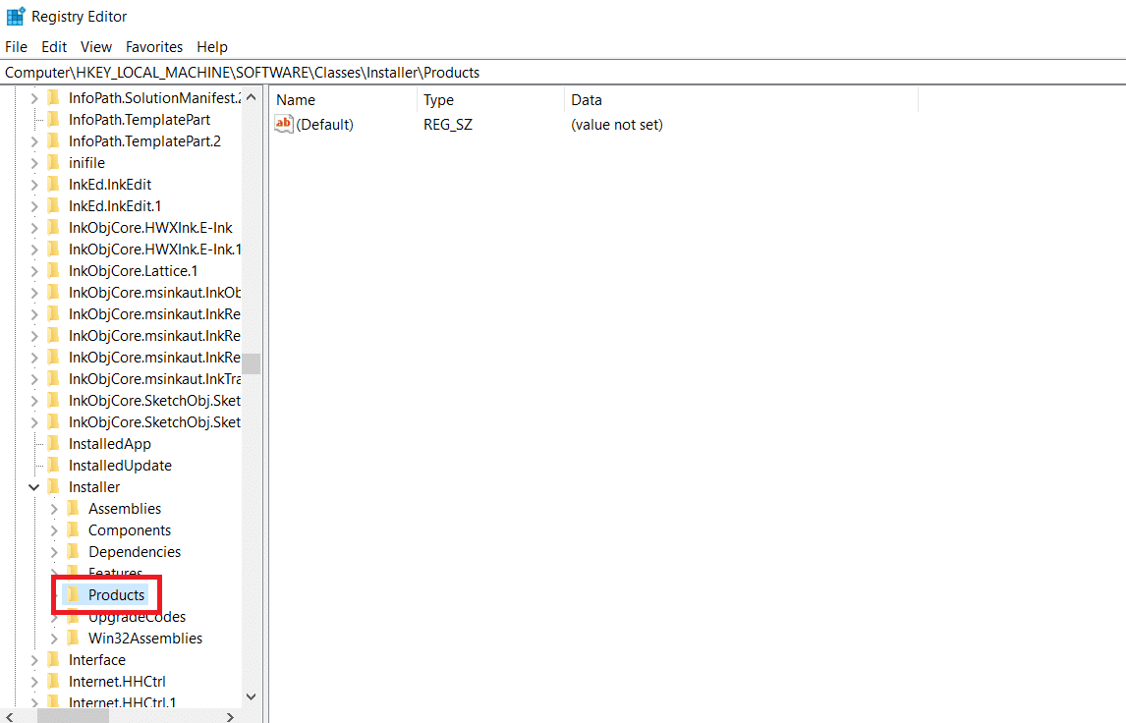Open the Favorites menu

click(154, 47)
